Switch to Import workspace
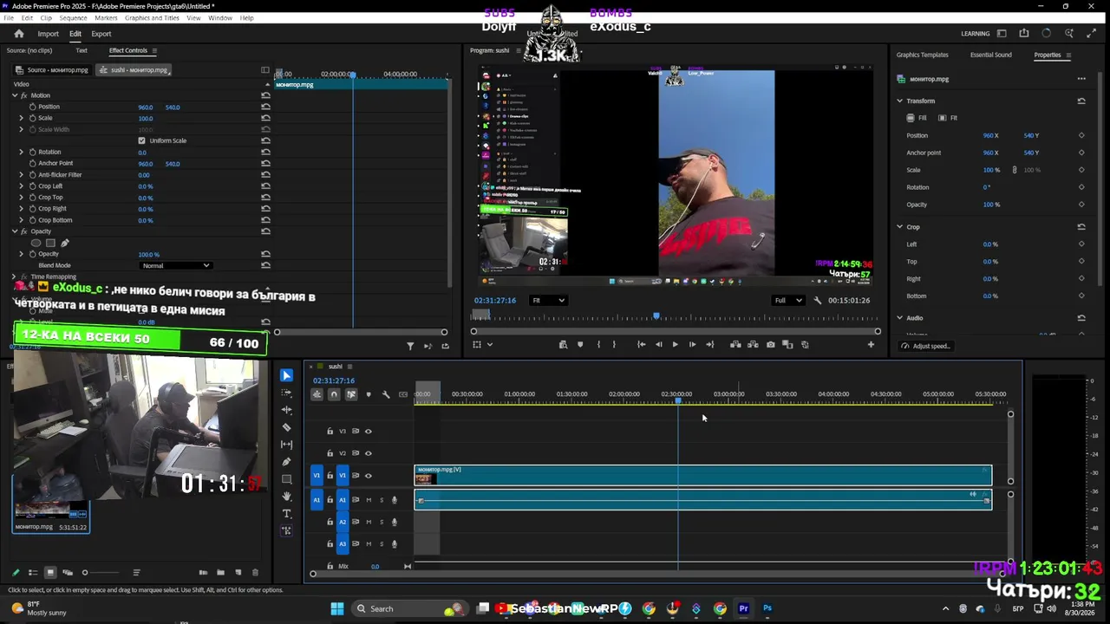Viewport: 1110px width, 624px height. (x=48, y=34)
